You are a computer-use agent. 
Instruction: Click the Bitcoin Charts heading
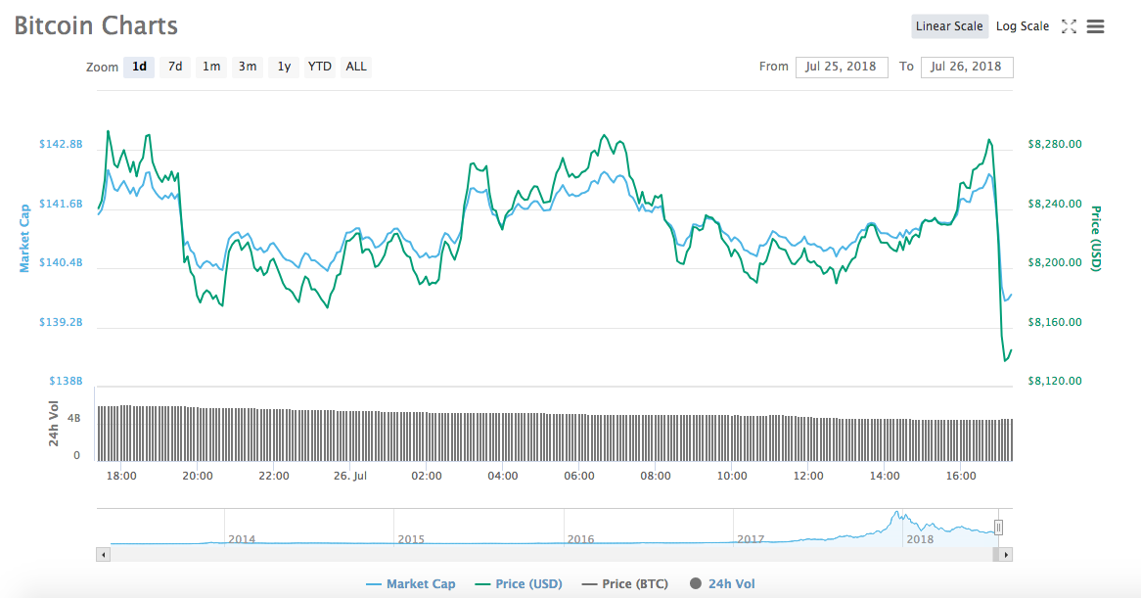pyautogui.click(x=96, y=25)
